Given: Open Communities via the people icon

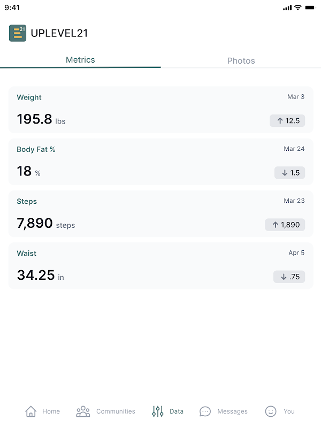Looking at the screenshot, I should coord(83,411).
